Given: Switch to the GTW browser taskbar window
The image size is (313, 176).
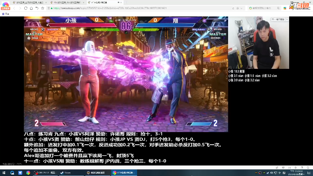Looking at the screenshot, I should click(124, 173).
